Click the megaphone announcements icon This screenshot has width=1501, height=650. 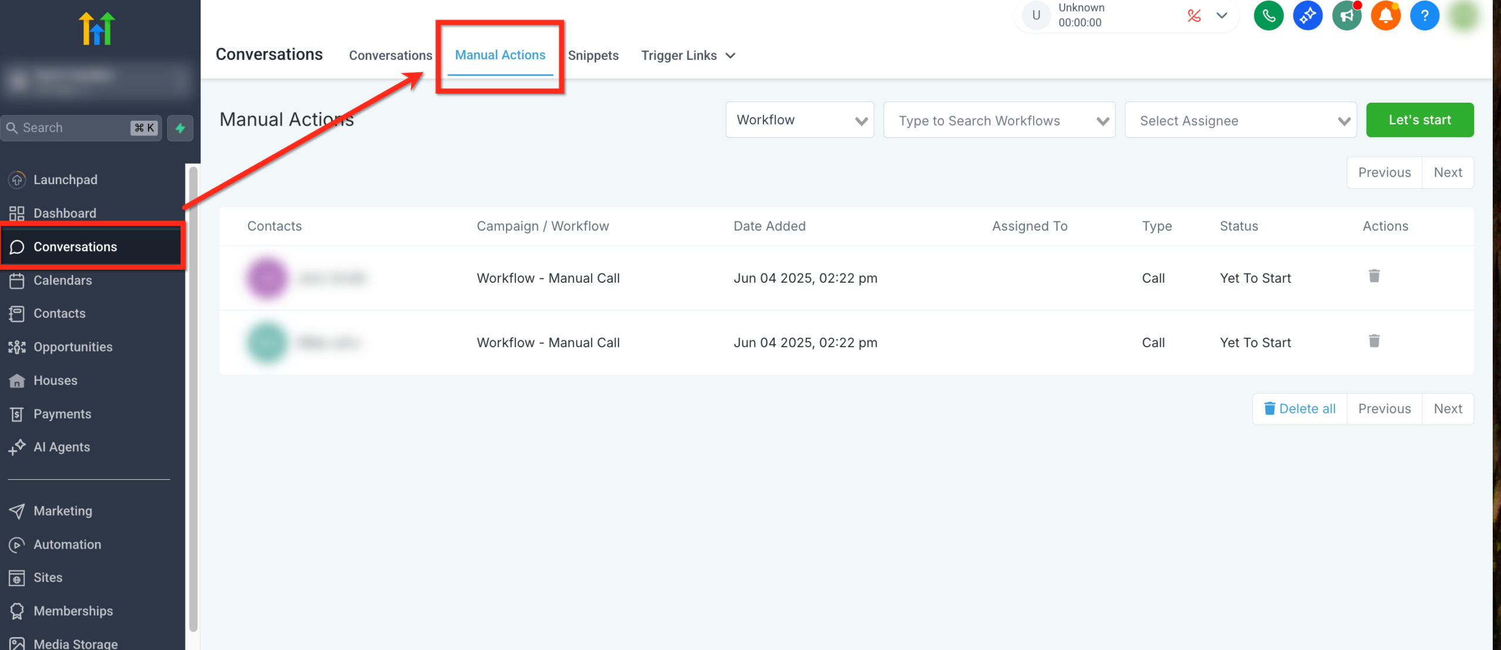[1346, 16]
